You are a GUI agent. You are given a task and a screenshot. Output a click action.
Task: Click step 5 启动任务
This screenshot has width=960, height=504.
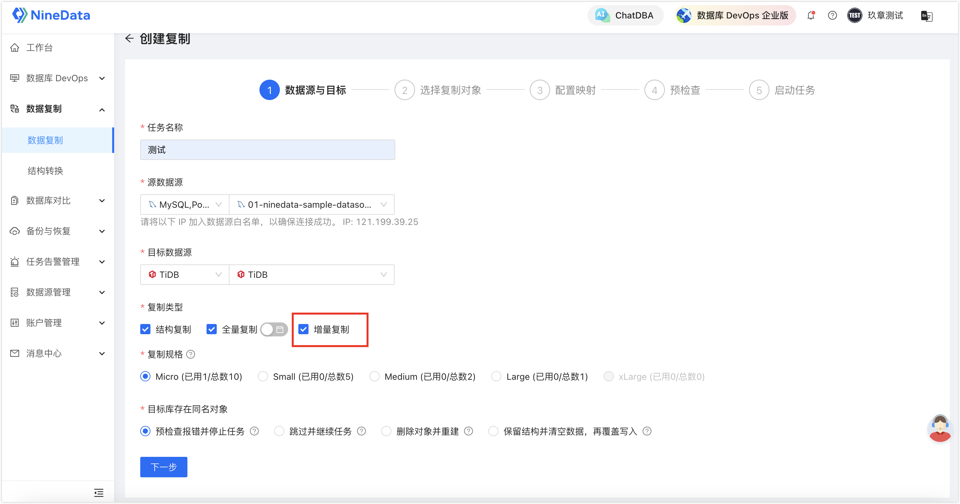782,90
